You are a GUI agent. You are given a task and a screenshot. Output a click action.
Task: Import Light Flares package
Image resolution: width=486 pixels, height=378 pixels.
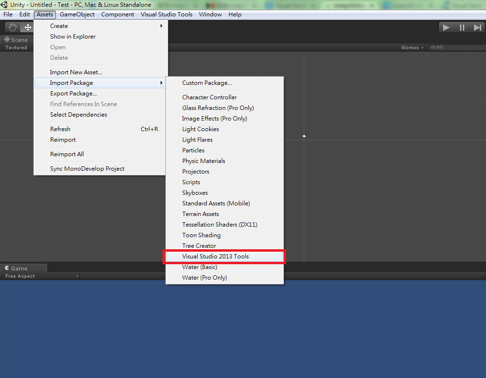(225, 140)
